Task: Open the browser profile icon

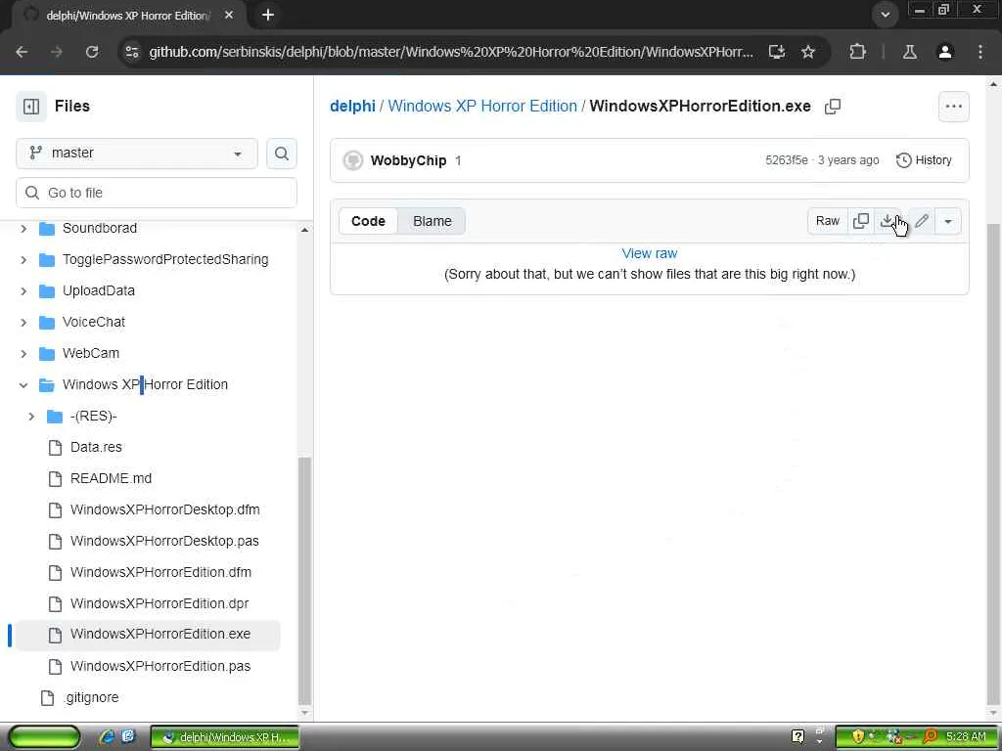Action: 944,52
